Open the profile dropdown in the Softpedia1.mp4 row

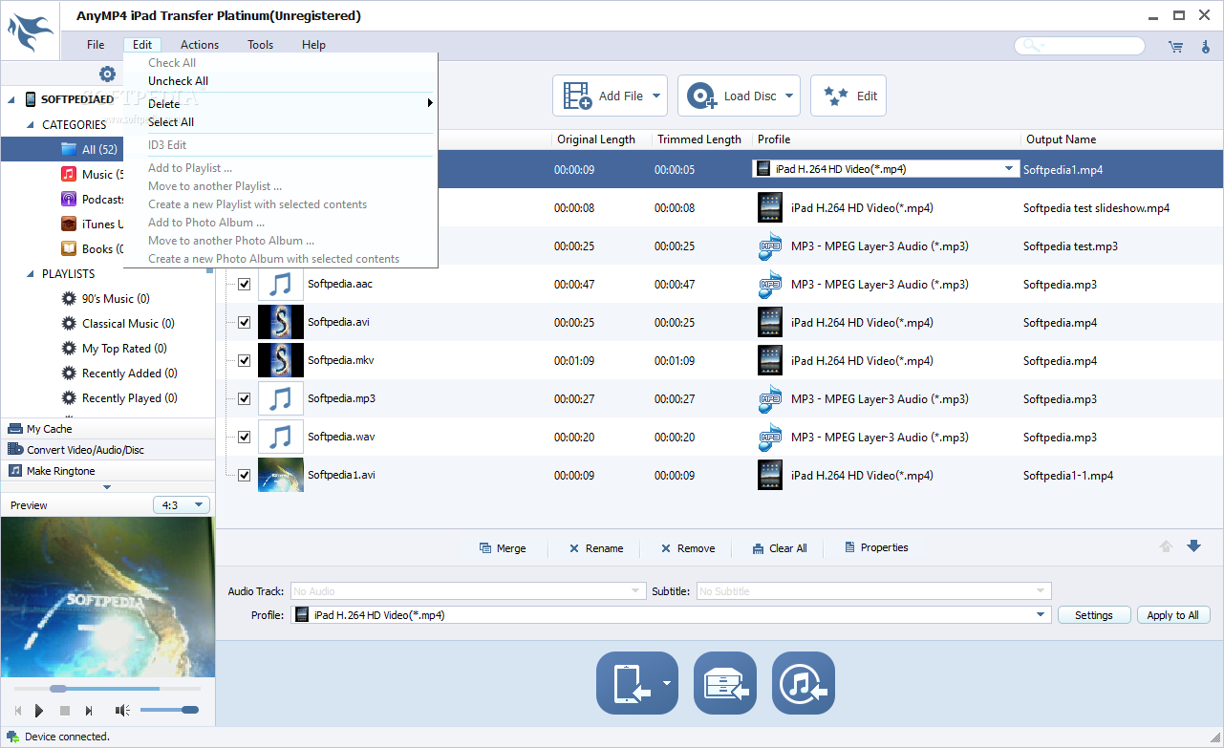pyautogui.click(x=1009, y=169)
